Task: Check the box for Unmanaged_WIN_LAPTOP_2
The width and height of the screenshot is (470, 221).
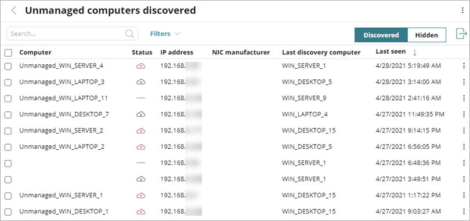Action: [8, 147]
